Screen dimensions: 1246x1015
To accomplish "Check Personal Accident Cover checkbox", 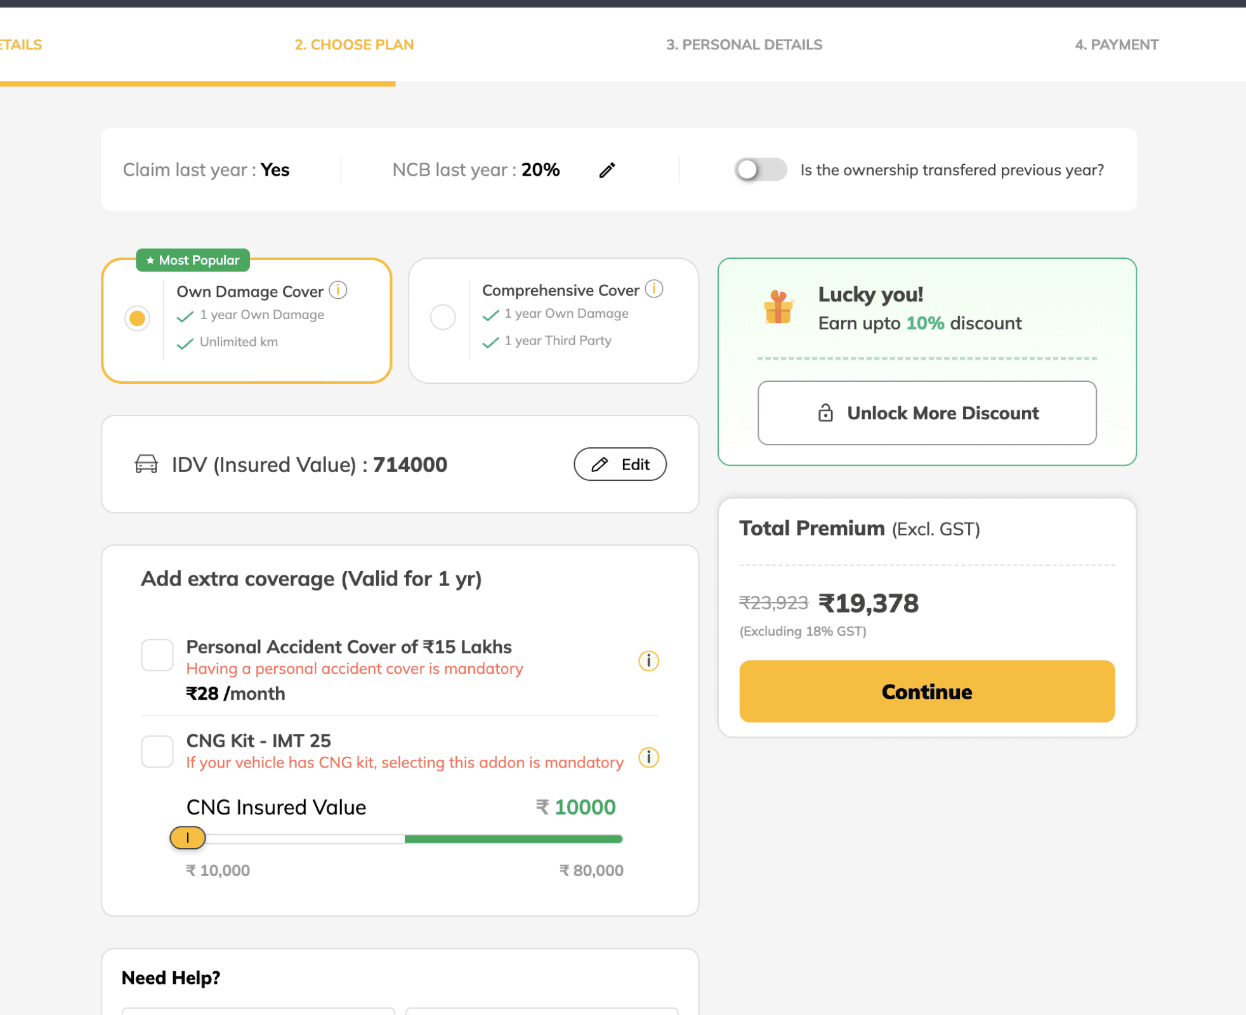I will (157, 655).
